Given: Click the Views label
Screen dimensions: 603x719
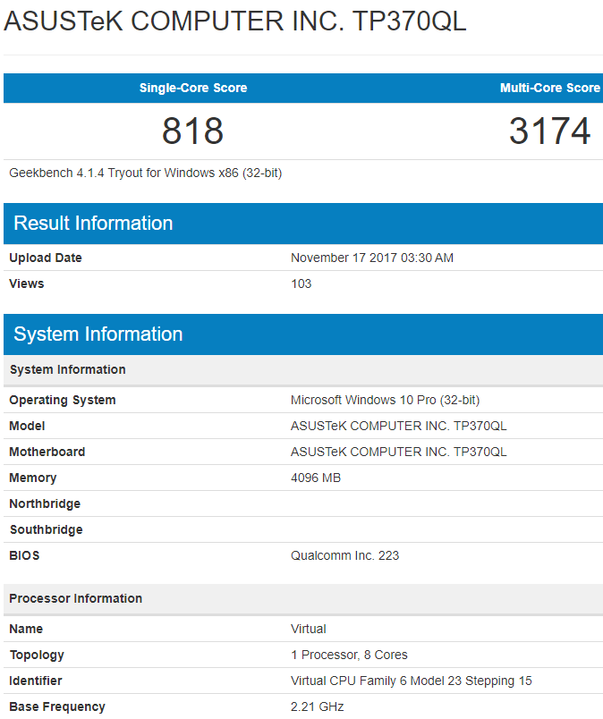Looking at the screenshot, I should coord(27,283).
